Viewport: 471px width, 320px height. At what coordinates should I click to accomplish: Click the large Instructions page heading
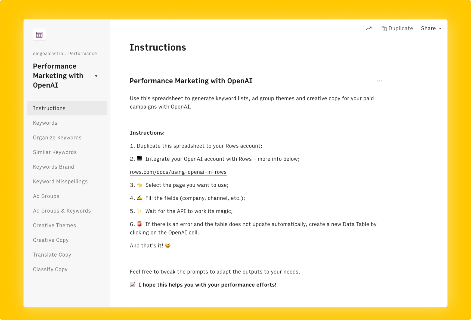158,47
